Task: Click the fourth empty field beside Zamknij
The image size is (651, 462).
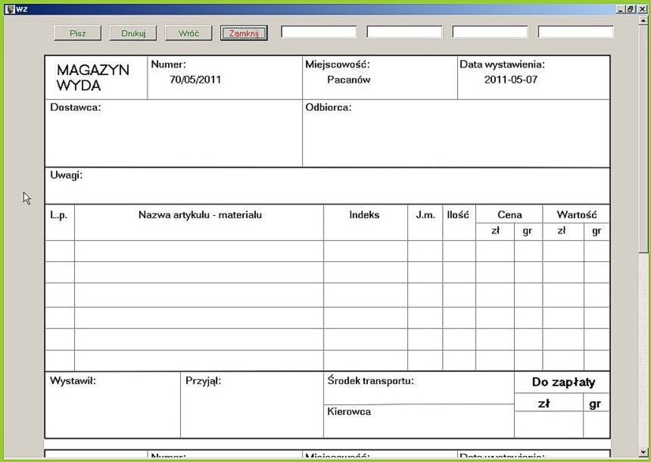Action: (575, 32)
